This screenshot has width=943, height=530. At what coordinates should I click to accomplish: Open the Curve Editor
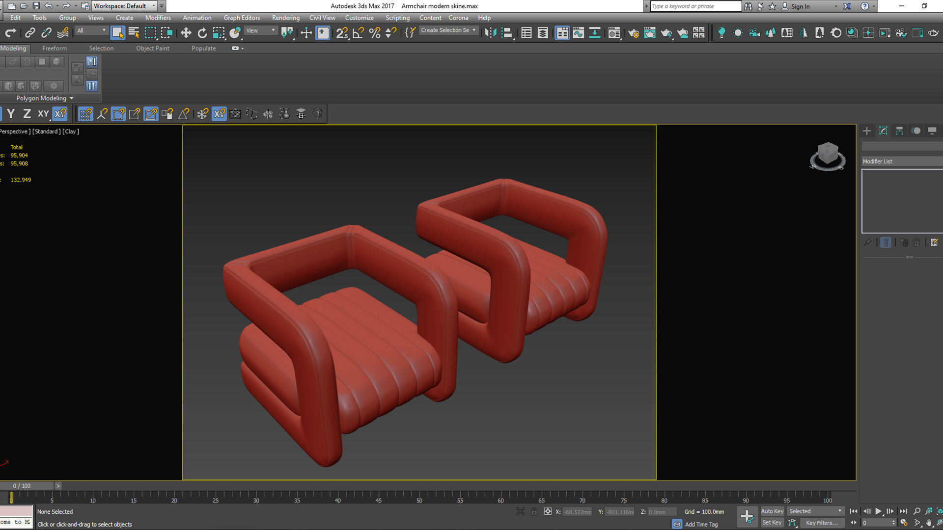point(578,33)
